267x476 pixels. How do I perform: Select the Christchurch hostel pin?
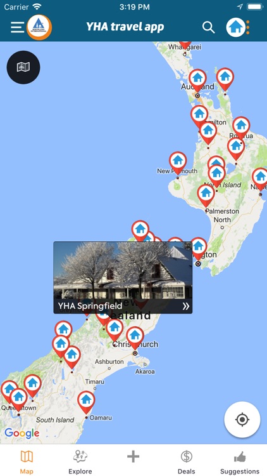(x=135, y=338)
